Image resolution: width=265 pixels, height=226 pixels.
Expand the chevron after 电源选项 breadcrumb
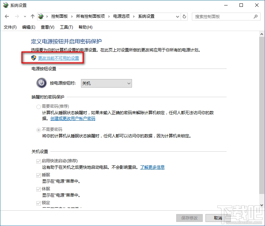(x=134, y=16)
